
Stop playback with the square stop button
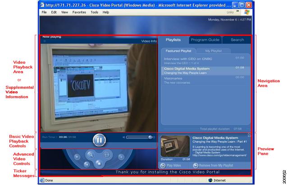click(x=99, y=163)
